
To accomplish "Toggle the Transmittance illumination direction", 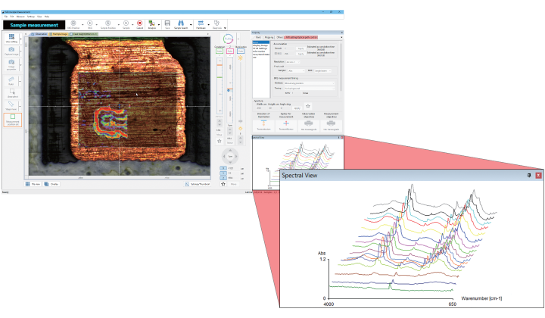I will point(262,123).
